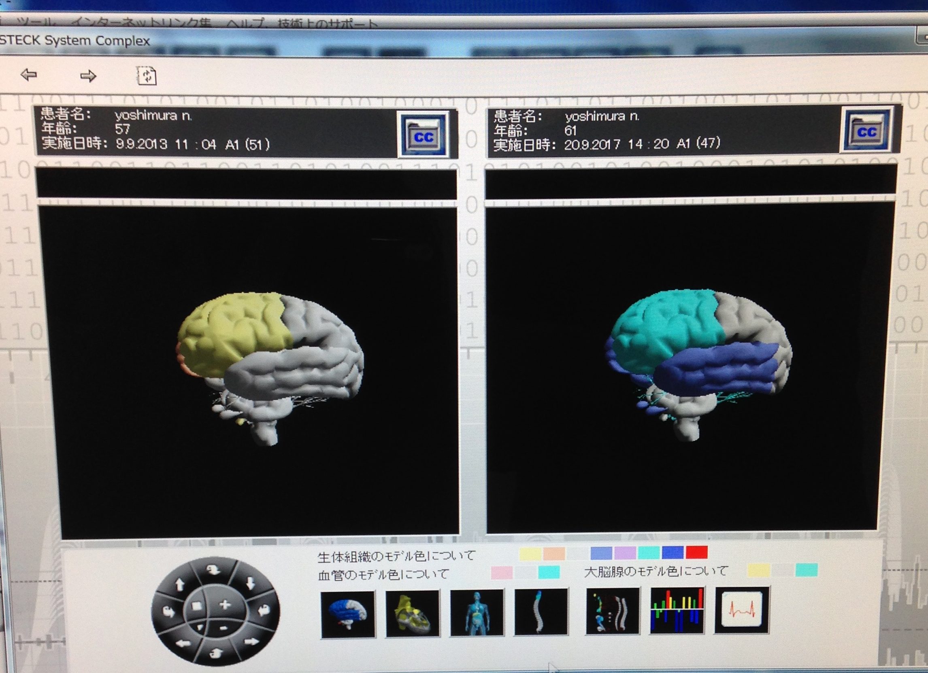Screen dimensions: 928x673
Task: Click patient name yoshimura n. in 2013 panel
Action: point(153,115)
